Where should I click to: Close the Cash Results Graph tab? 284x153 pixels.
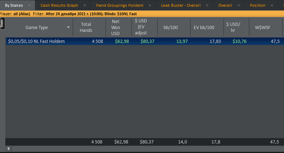[x=84, y=5]
